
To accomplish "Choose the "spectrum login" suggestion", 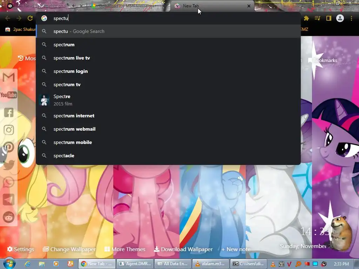I will tap(168, 71).
